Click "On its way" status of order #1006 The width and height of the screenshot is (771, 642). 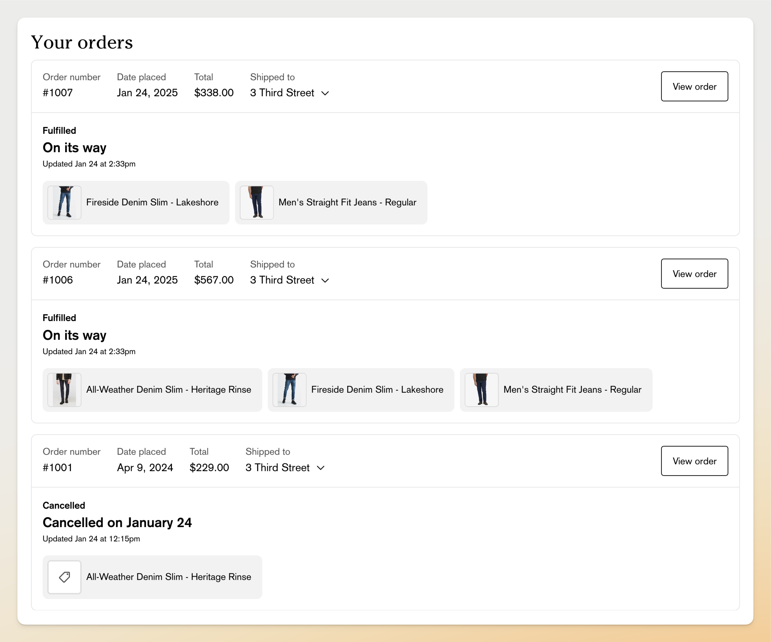click(x=74, y=335)
